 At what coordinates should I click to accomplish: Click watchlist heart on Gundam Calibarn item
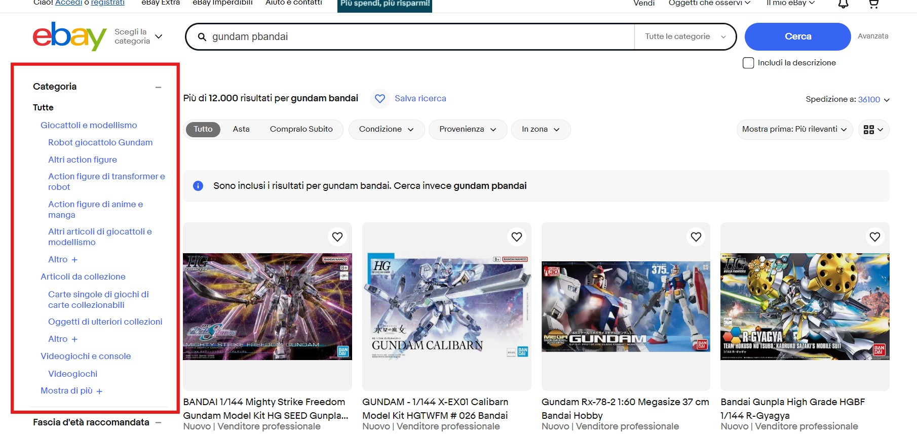(516, 236)
